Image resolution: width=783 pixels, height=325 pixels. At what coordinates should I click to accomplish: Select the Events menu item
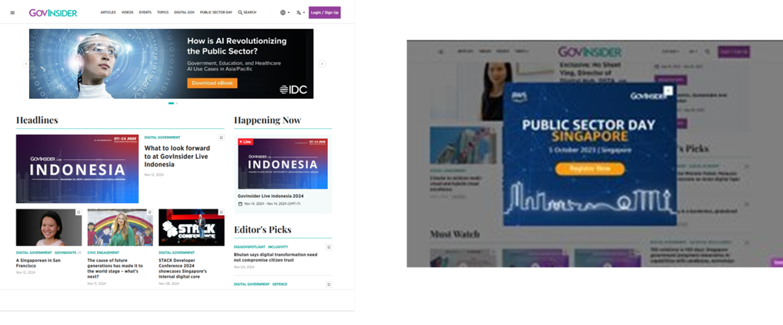(x=145, y=12)
